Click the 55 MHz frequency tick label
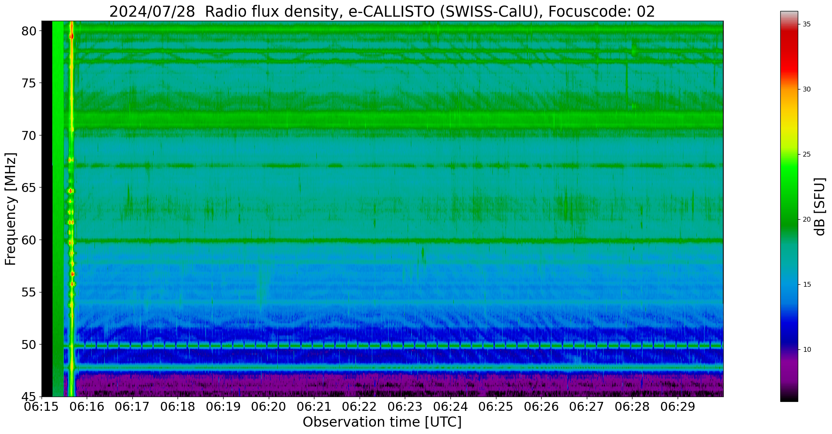The height and width of the screenshot is (434, 832). [29, 292]
